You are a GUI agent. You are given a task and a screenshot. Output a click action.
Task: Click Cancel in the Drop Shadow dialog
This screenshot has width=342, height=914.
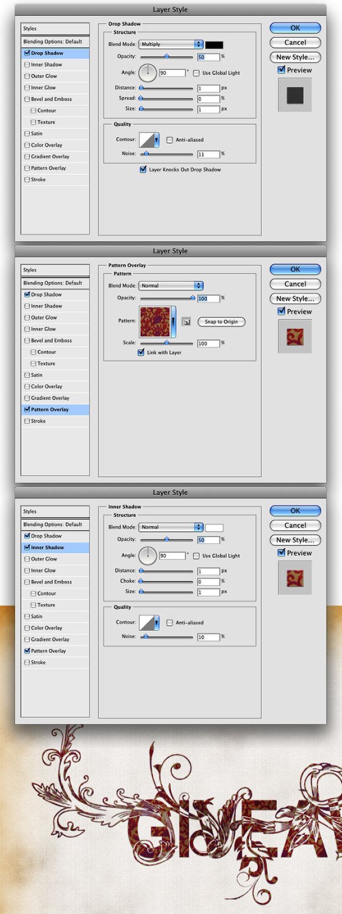[x=295, y=43]
